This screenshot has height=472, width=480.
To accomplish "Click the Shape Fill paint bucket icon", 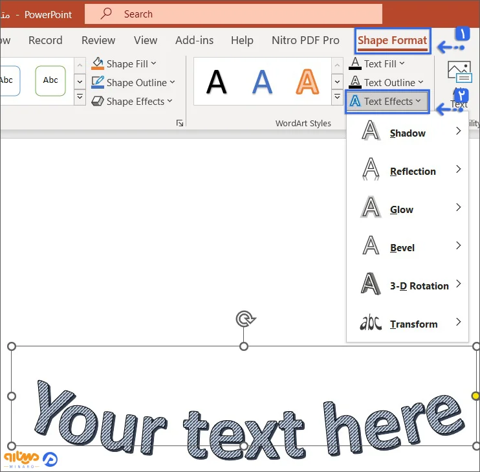I will coord(98,63).
